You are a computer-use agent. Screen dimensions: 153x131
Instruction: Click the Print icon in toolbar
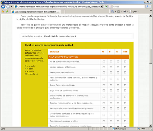pyautogui.click(x=125, y=11)
